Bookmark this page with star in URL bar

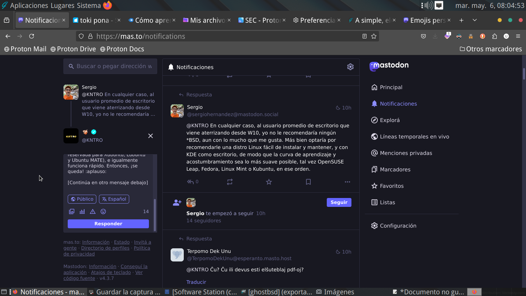coord(374,36)
